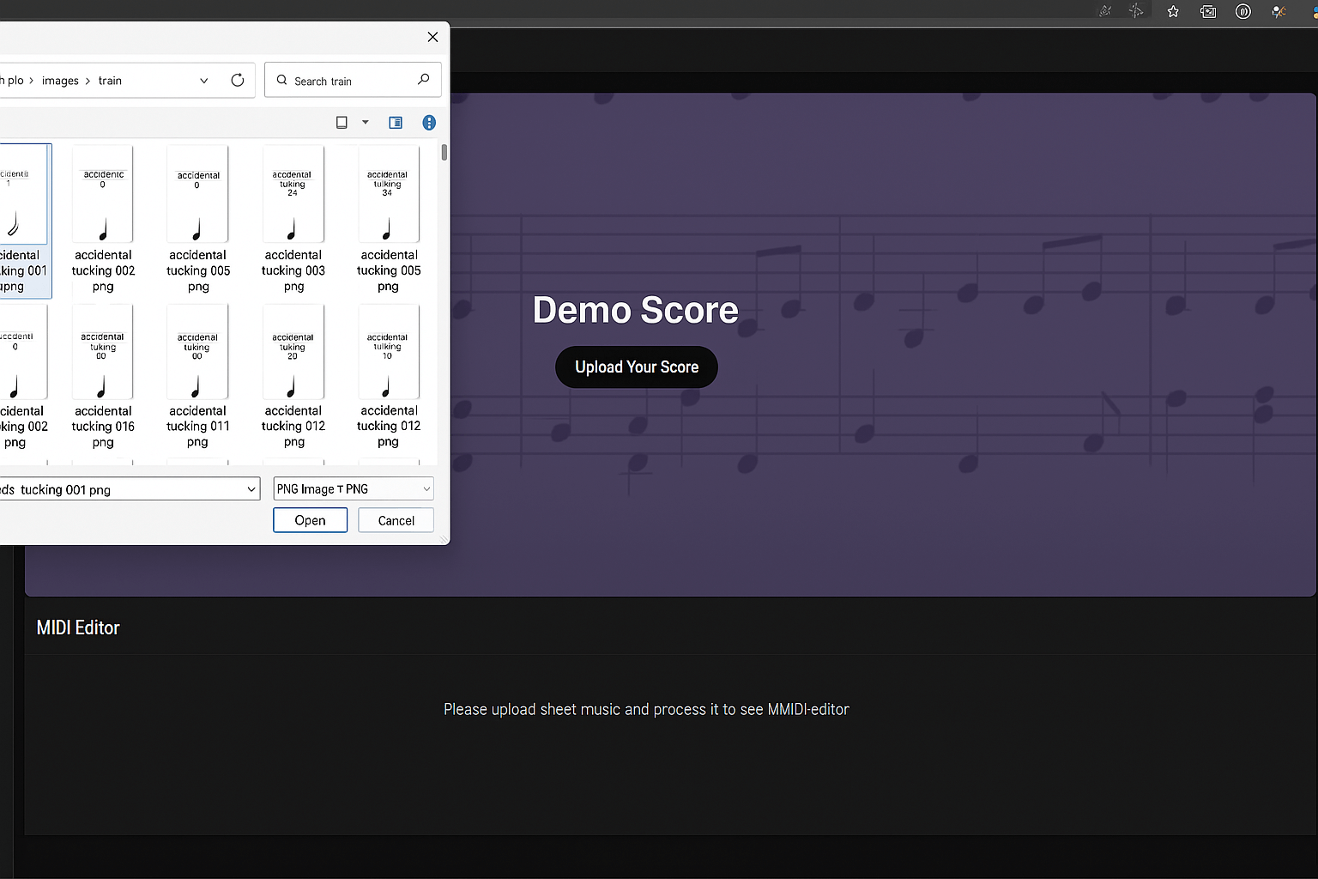Click the pause-circle extension icon in toolbar
This screenshot has height=879, width=1318.
(1243, 11)
